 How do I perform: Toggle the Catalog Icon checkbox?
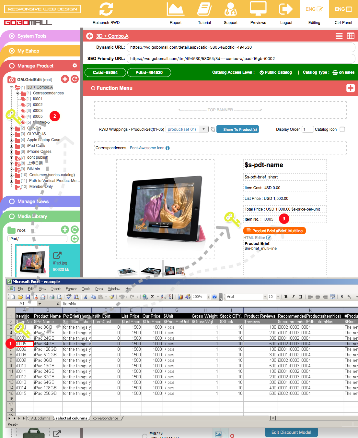[342, 129]
